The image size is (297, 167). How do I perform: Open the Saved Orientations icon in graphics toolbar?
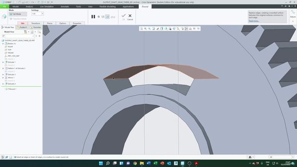point(166,29)
